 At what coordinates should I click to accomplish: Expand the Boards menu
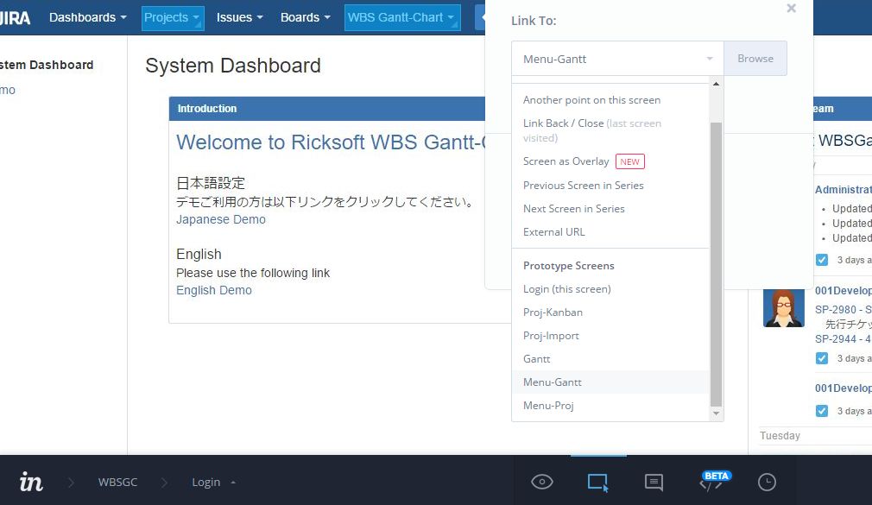tap(306, 18)
